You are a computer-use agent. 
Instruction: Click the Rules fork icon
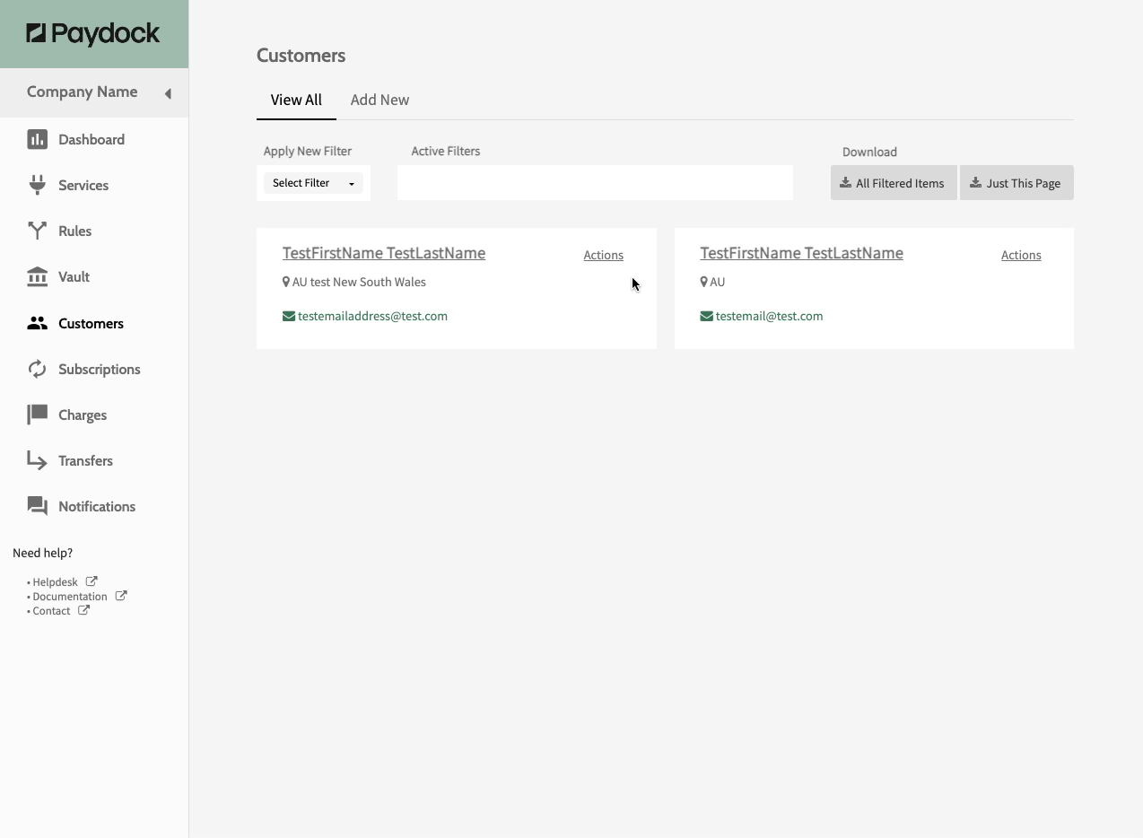click(37, 231)
